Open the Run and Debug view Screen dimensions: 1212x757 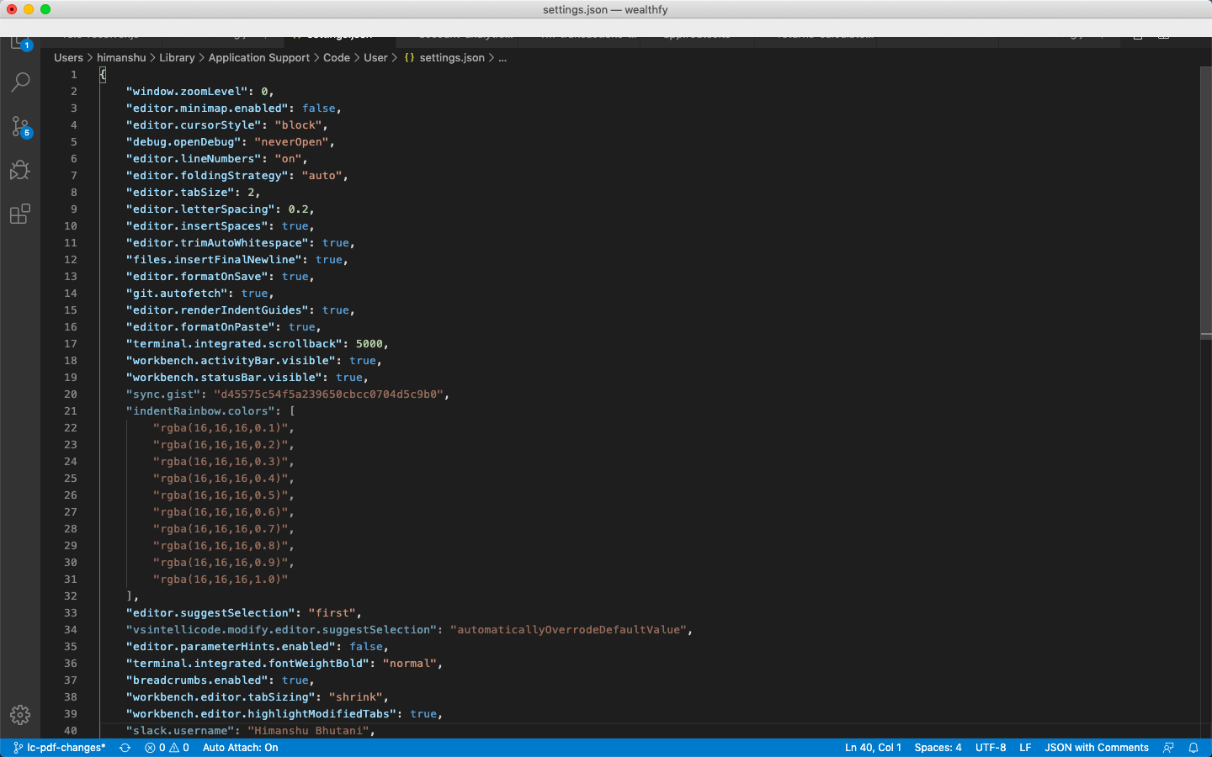20,170
